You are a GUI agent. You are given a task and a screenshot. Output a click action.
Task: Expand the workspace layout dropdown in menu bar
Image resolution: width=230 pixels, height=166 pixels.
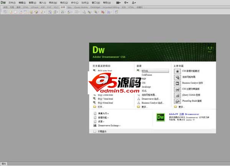(118, 3)
